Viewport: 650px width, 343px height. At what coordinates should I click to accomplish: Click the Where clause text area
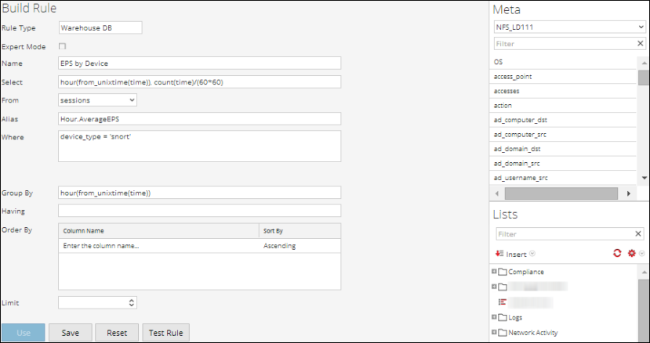click(199, 146)
